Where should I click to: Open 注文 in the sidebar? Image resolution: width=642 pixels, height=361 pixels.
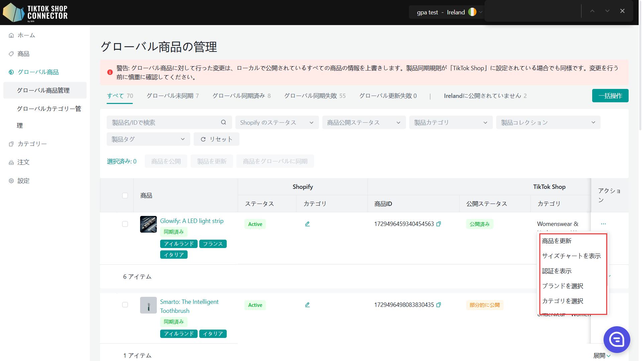(23, 162)
